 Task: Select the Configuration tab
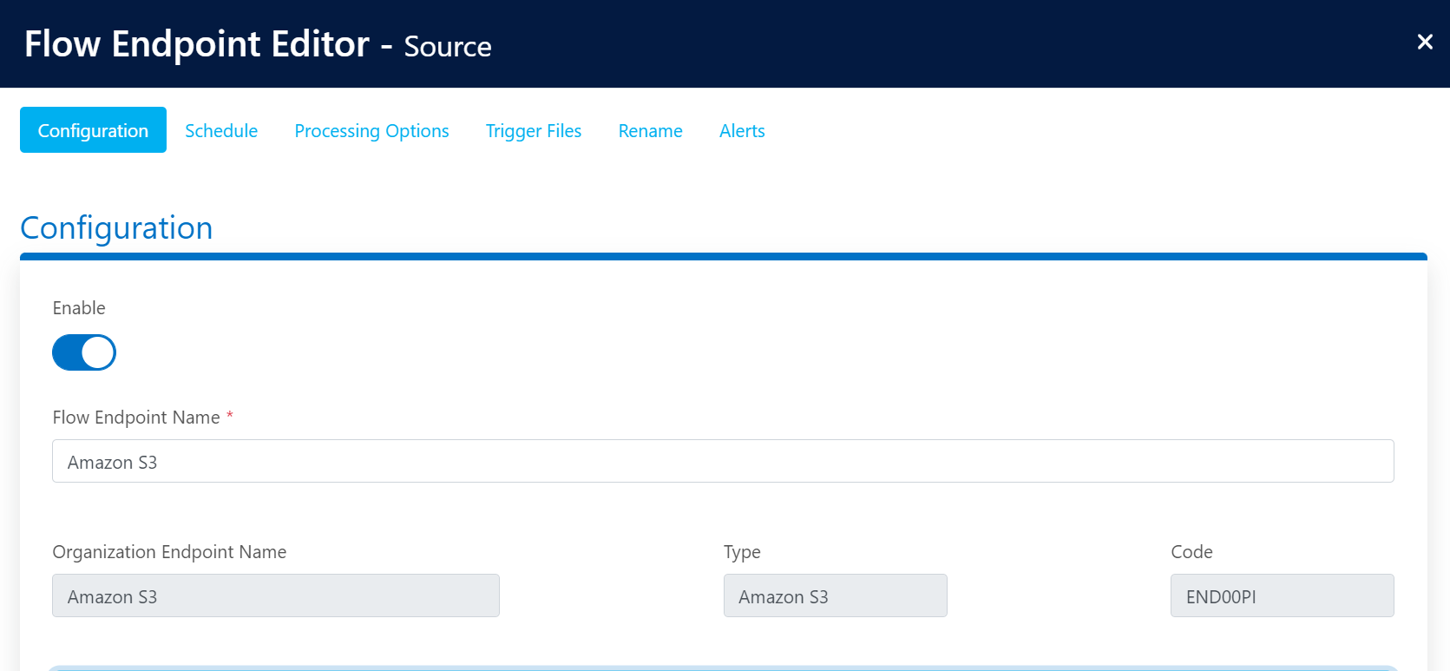pos(93,130)
